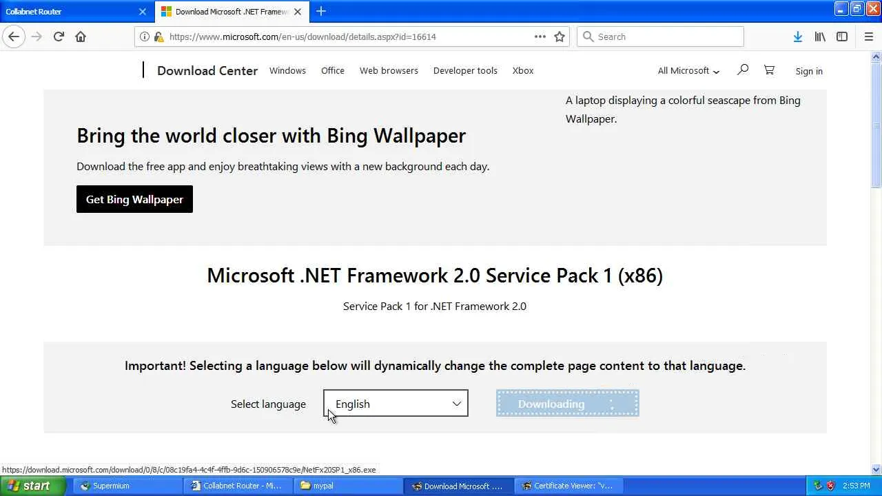The width and height of the screenshot is (882, 496).
Task: Open the Xbox menu item
Action: click(x=523, y=70)
